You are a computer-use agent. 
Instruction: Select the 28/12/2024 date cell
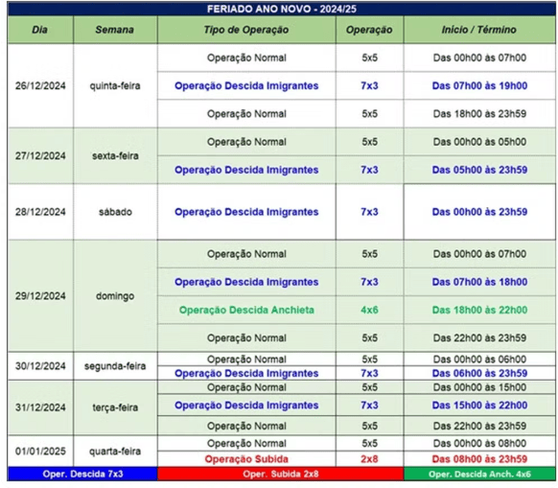click(x=40, y=212)
